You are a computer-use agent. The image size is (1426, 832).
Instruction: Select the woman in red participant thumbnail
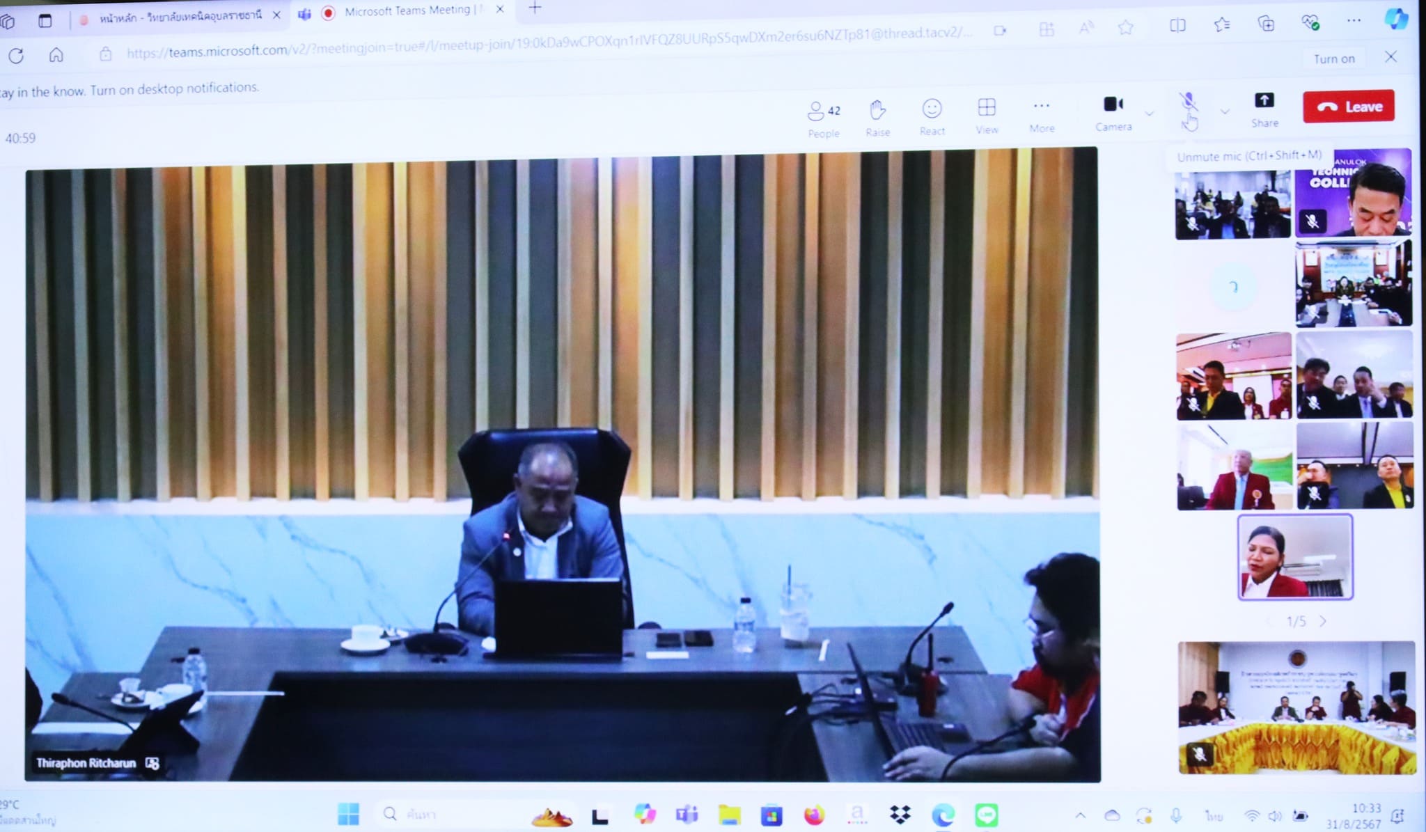pyautogui.click(x=1295, y=557)
